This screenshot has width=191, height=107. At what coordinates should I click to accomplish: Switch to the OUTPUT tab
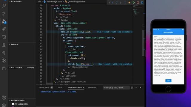[61, 88]
